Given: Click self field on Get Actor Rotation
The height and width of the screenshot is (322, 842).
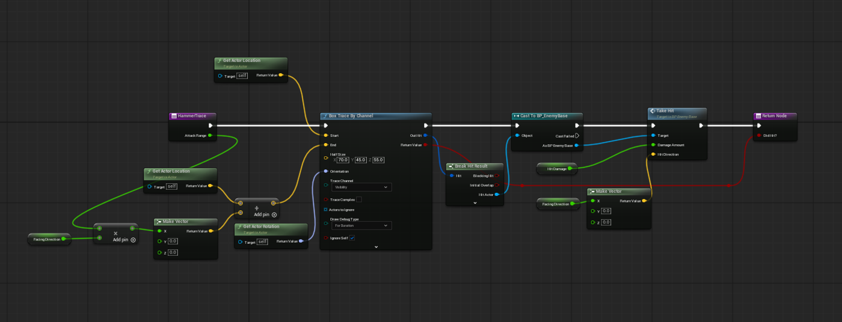Looking at the screenshot, I should (x=262, y=241).
